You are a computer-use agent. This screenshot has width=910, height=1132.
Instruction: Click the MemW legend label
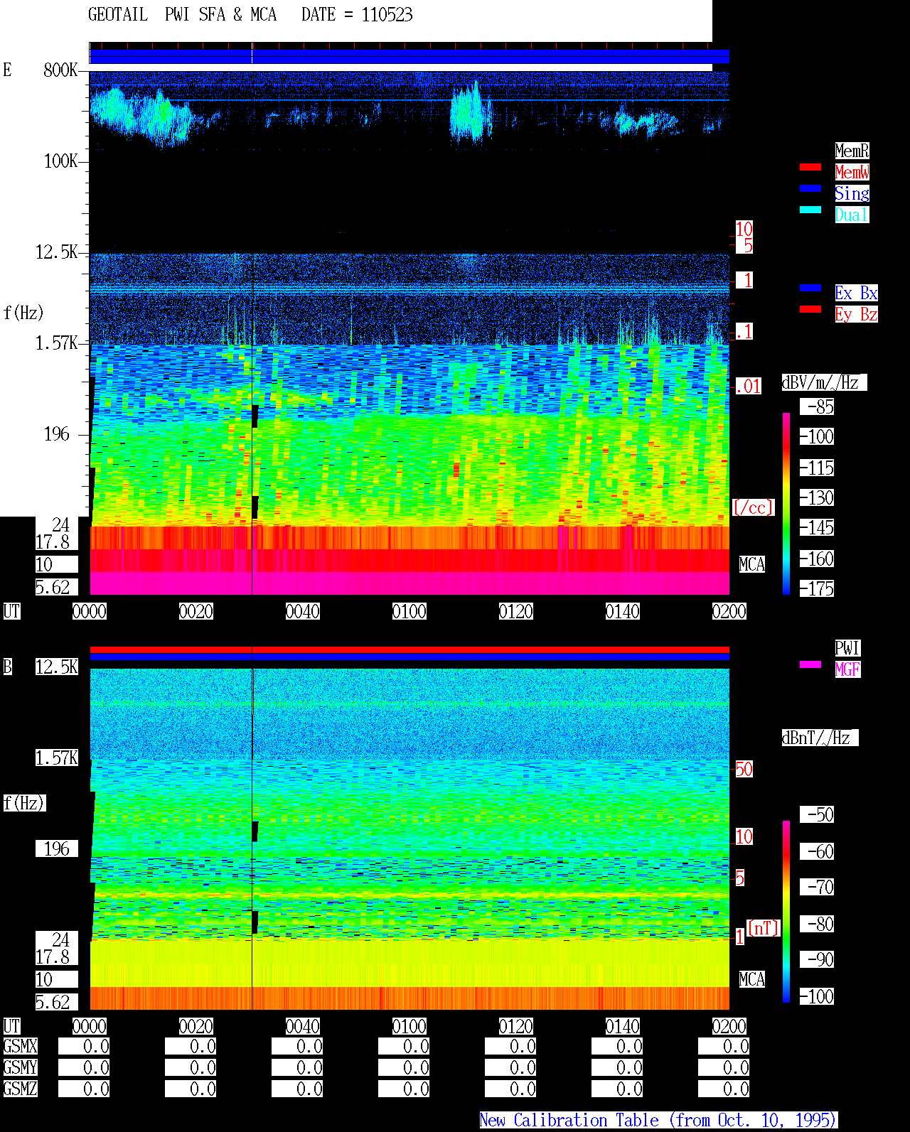(x=852, y=172)
